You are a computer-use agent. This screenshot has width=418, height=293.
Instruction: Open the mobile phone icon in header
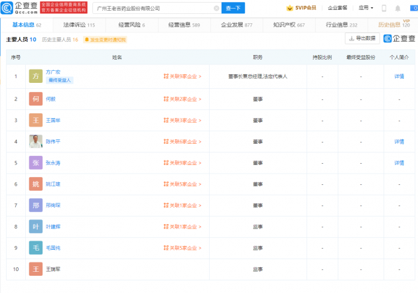tap(384, 8)
